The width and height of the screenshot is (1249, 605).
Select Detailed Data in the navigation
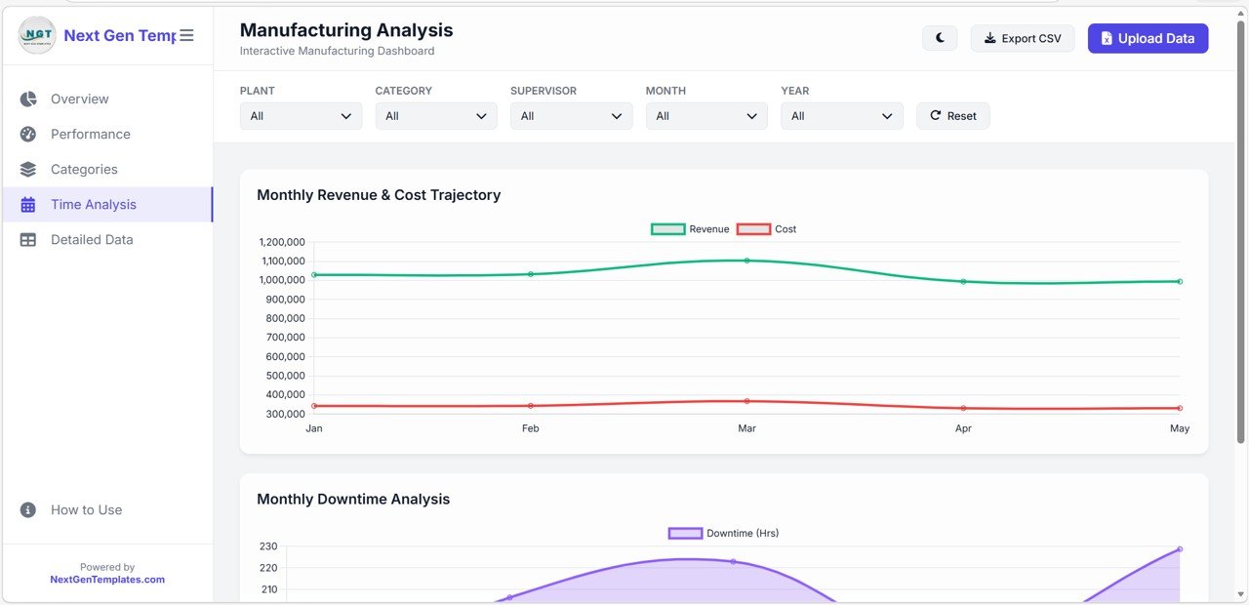[91, 239]
